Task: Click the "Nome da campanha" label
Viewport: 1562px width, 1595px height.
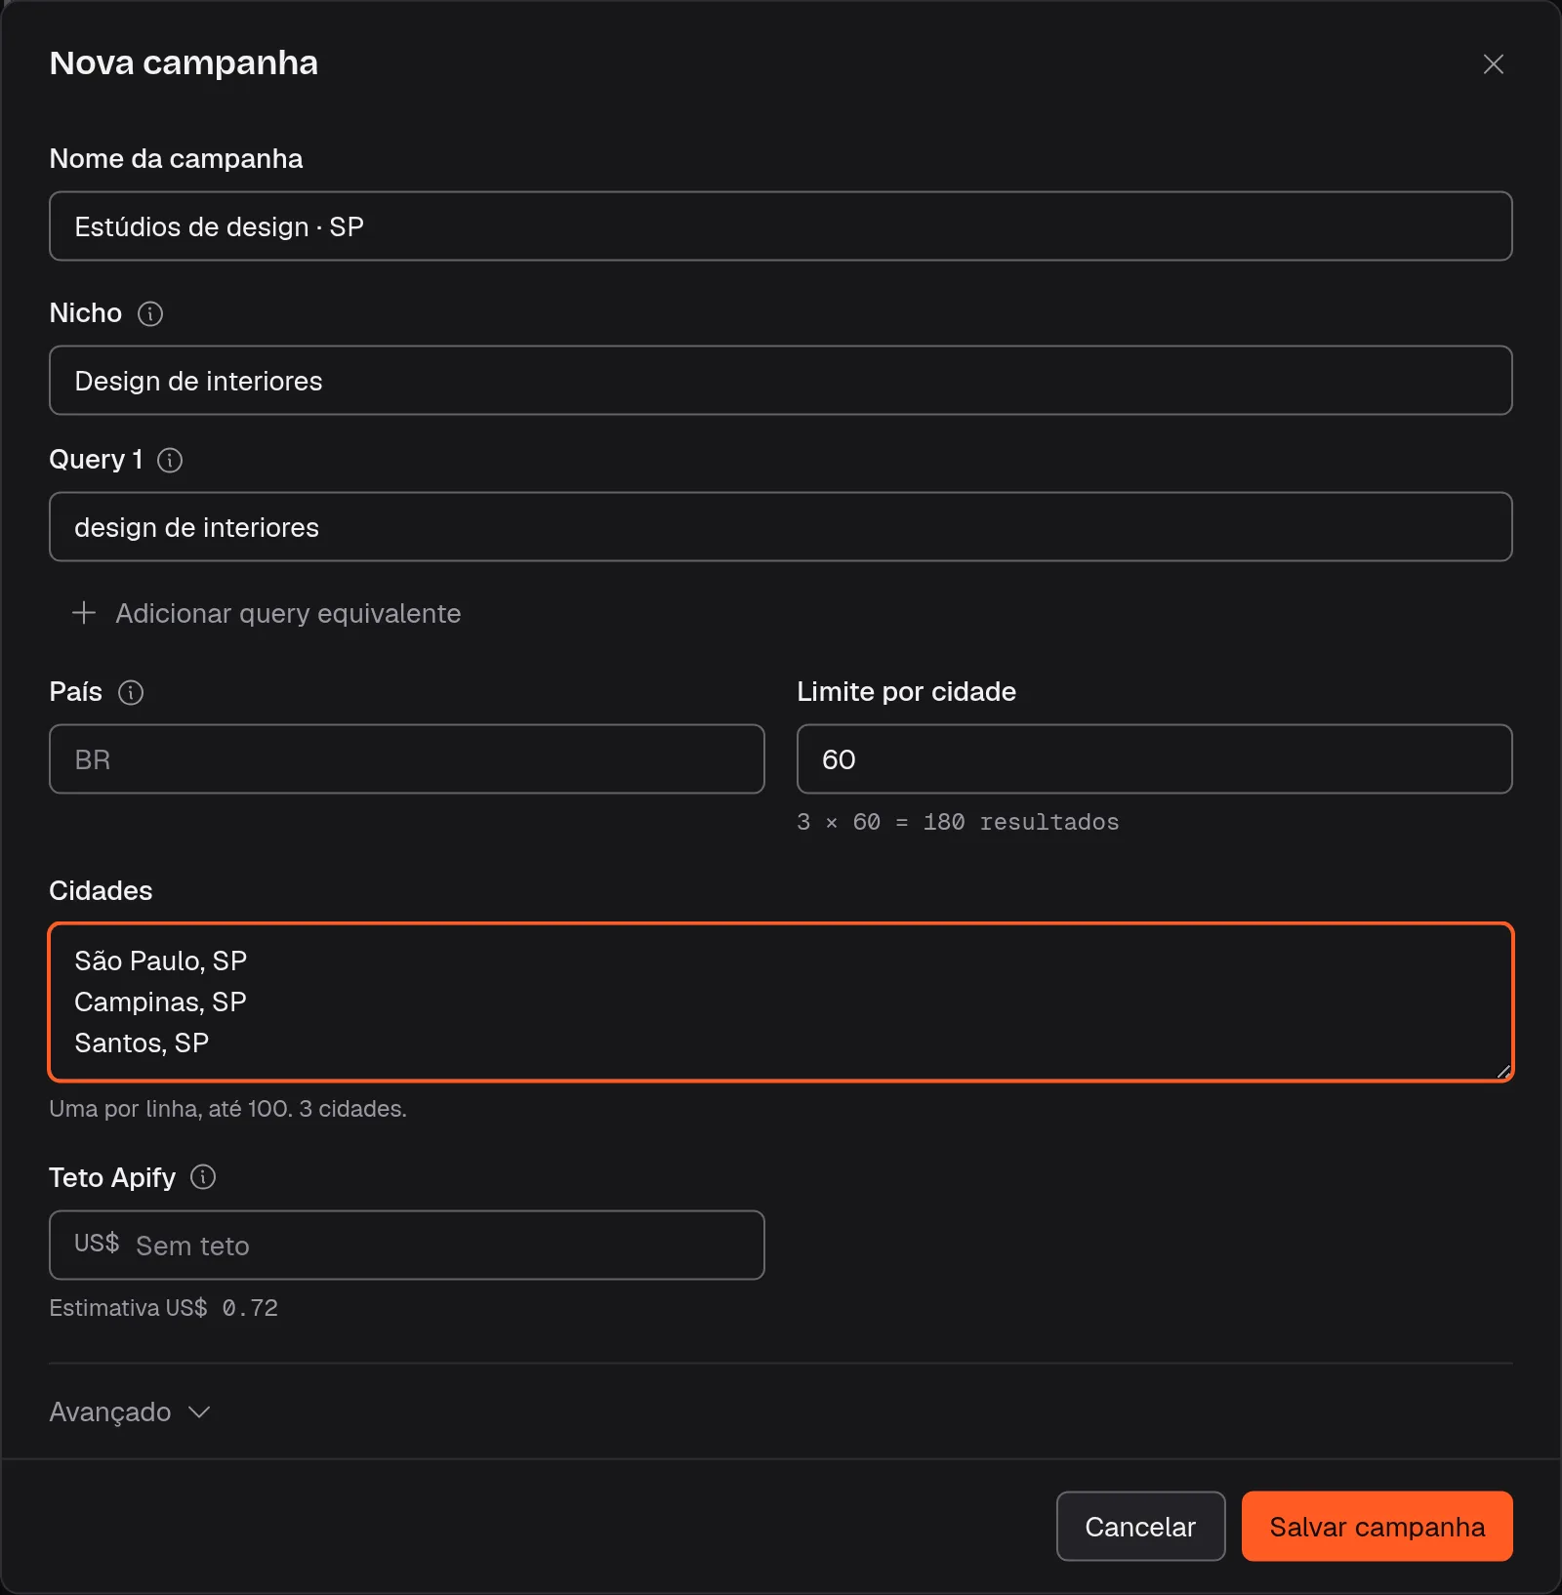Action: coord(176,158)
